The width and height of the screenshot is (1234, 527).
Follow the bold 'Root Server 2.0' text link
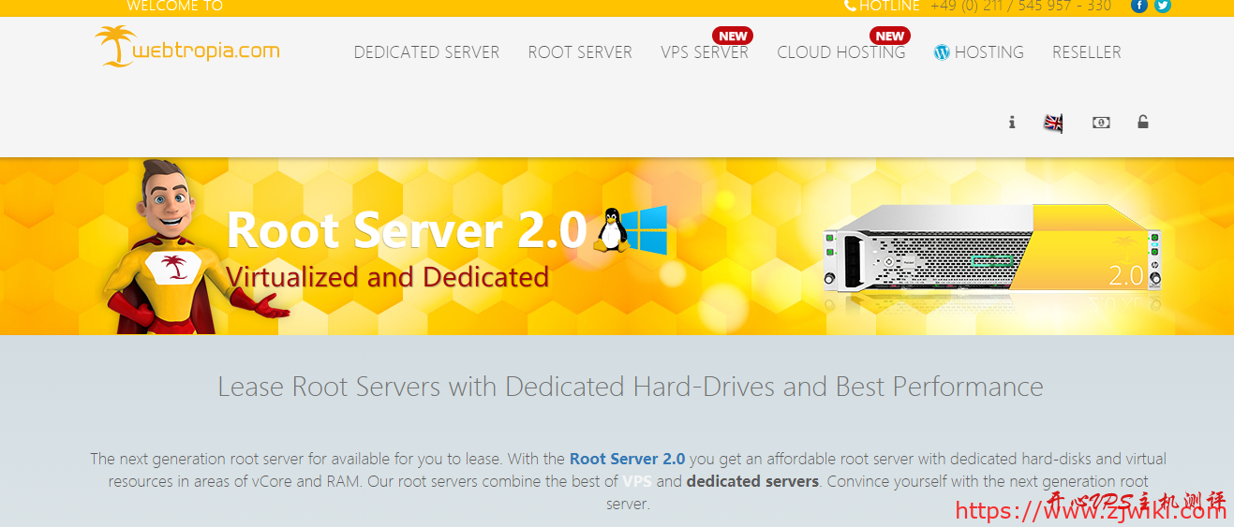[x=627, y=459]
